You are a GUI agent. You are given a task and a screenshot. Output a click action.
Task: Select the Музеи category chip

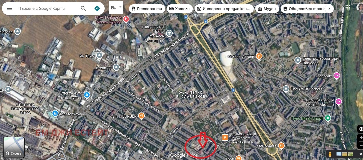[x=267, y=9]
